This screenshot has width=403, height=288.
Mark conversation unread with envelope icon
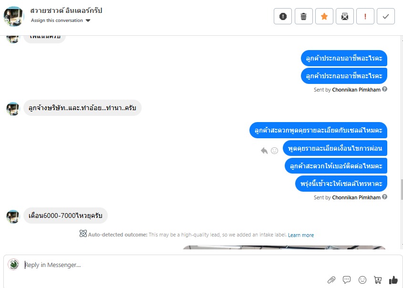tap(345, 16)
